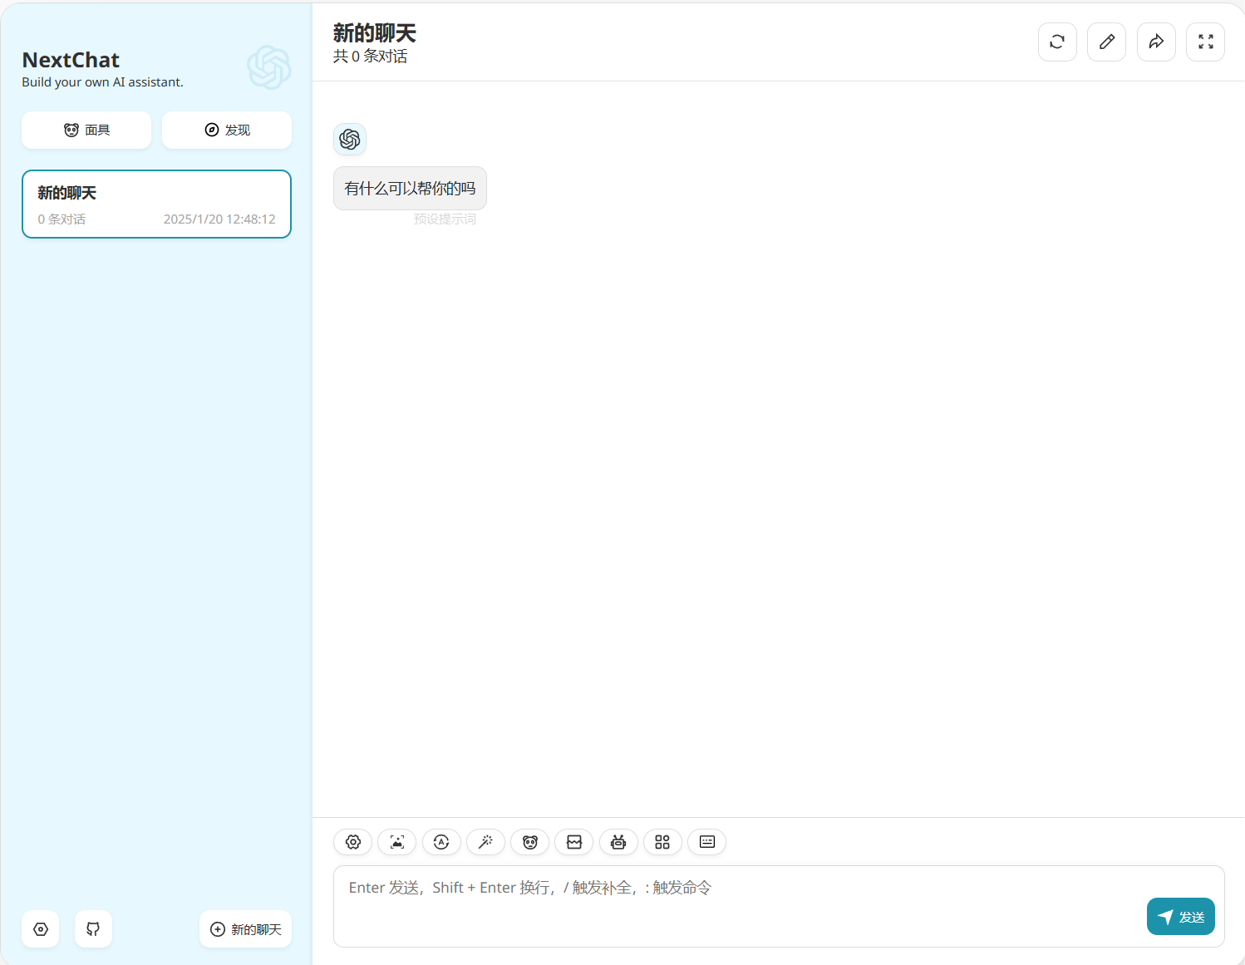Visit GitHub via the octocat icon
Screen dimensions: 1245x965
coord(92,928)
